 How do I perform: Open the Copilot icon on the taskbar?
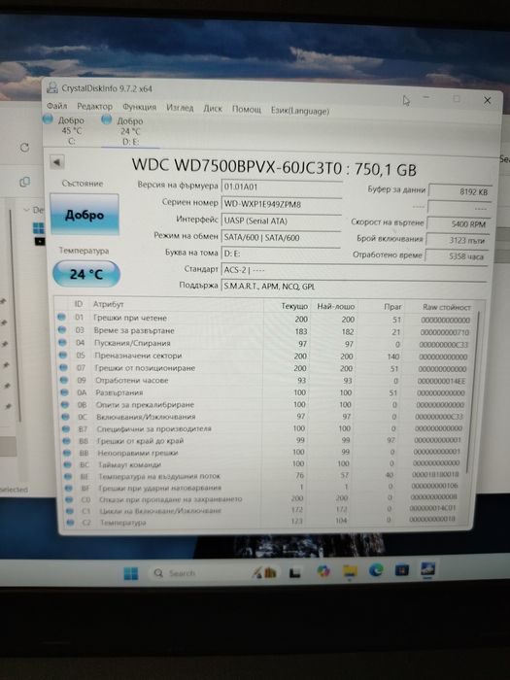(x=323, y=572)
